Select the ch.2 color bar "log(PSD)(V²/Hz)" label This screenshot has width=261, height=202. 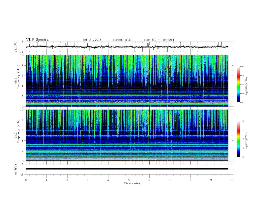[x=246, y=141]
